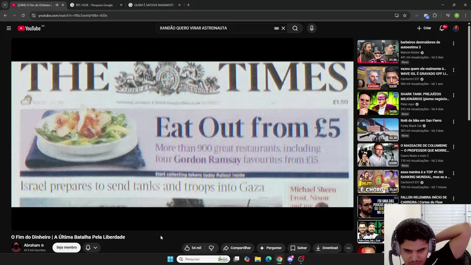The image size is (471, 265).
Task: Open the Abraham channel name link
Action: [32, 245]
